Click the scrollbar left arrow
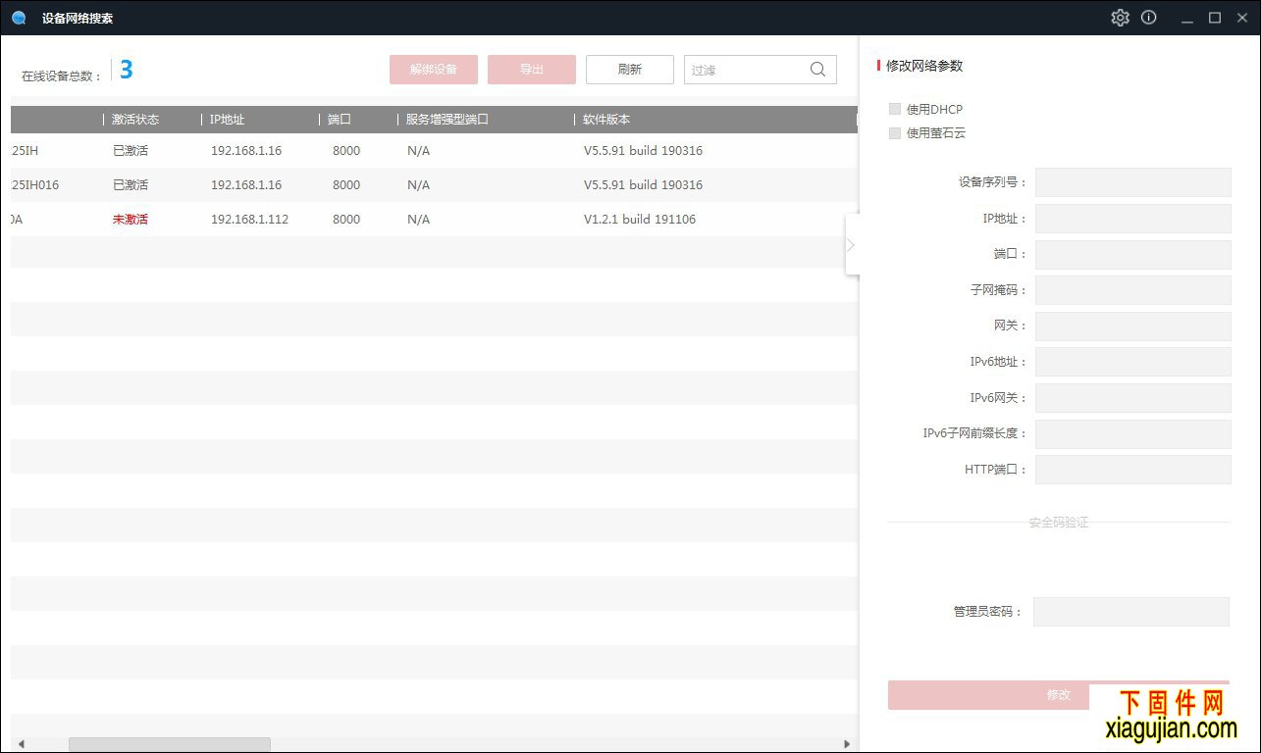Viewport: 1261px width, 753px height. click(x=21, y=745)
